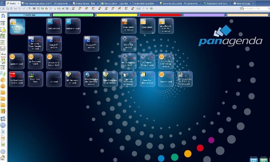270x162 pixels.
Task: Open AnalyzeNTF on Local tile
Action: coord(91,43)
